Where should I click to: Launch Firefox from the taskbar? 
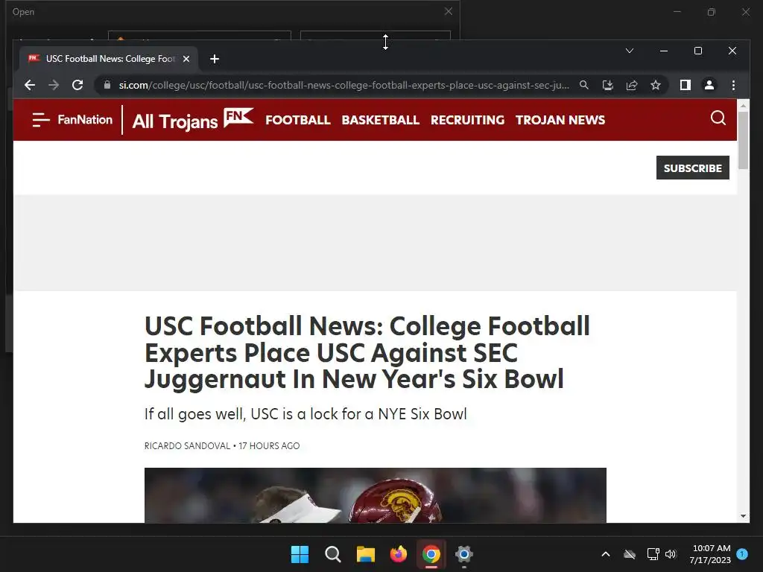398,554
